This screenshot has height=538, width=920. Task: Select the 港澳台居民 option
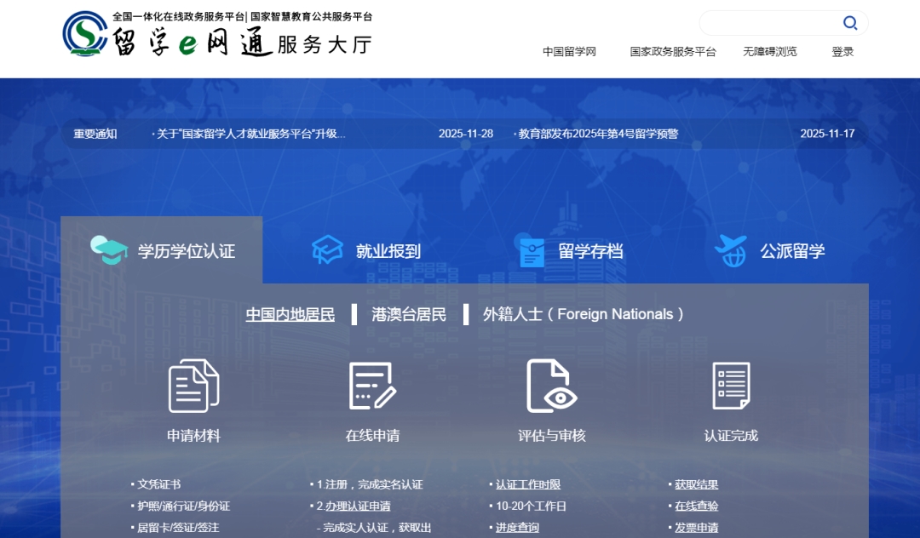[x=409, y=314]
